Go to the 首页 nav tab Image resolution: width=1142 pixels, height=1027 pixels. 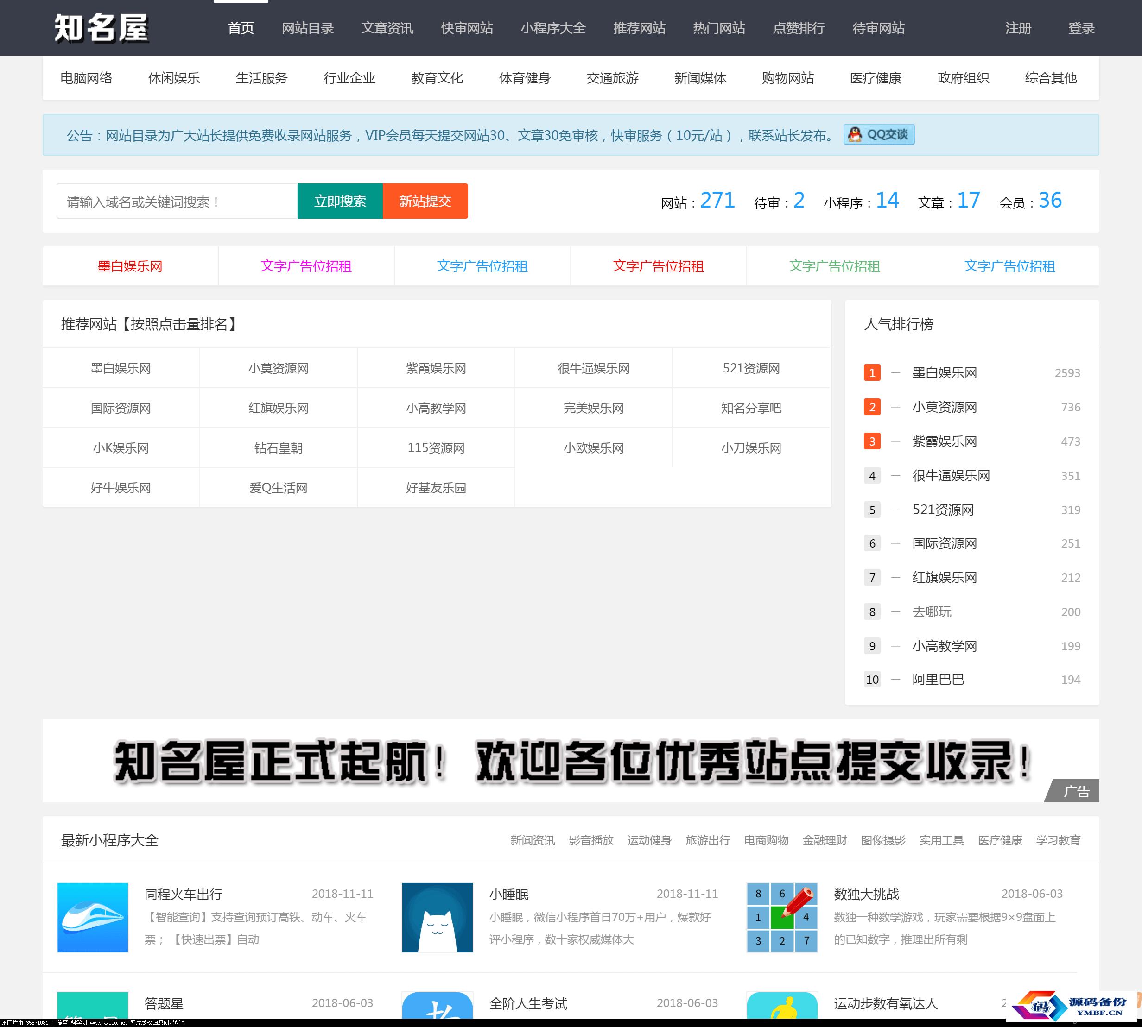click(x=241, y=28)
